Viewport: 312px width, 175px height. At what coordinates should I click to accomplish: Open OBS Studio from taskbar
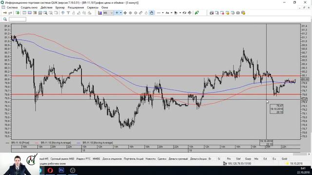(x=73, y=170)
